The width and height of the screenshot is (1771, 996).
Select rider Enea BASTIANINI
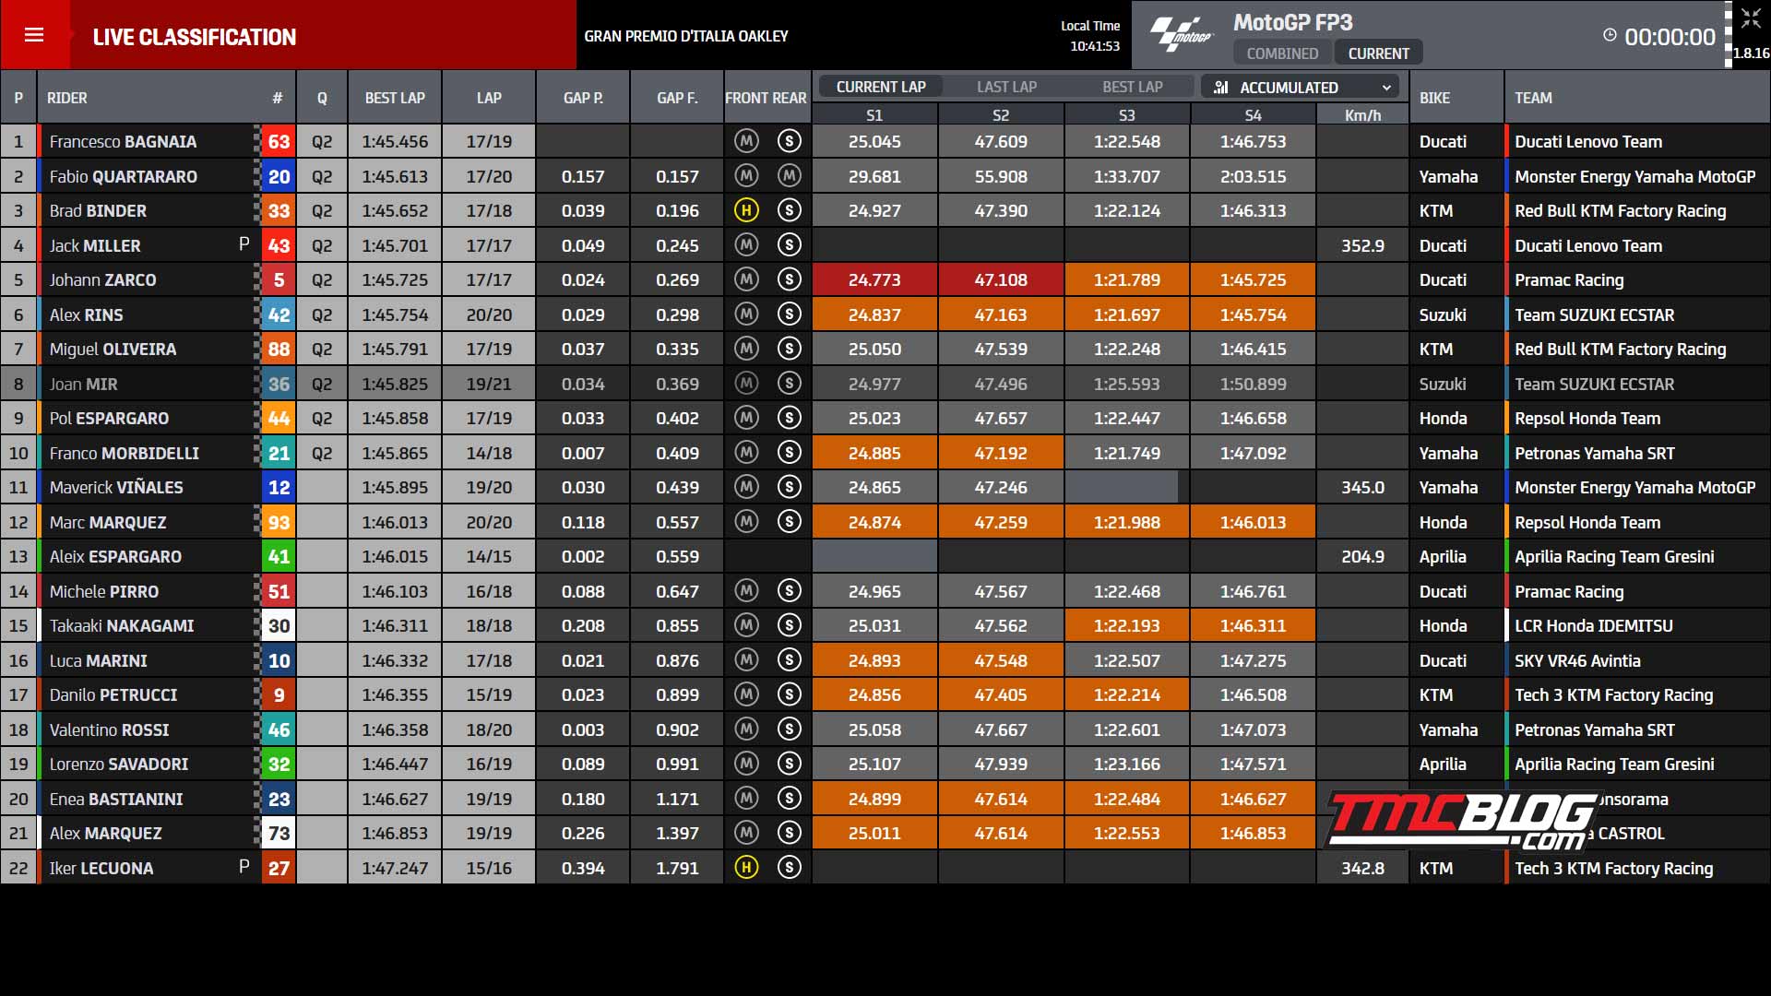[116, 799]
